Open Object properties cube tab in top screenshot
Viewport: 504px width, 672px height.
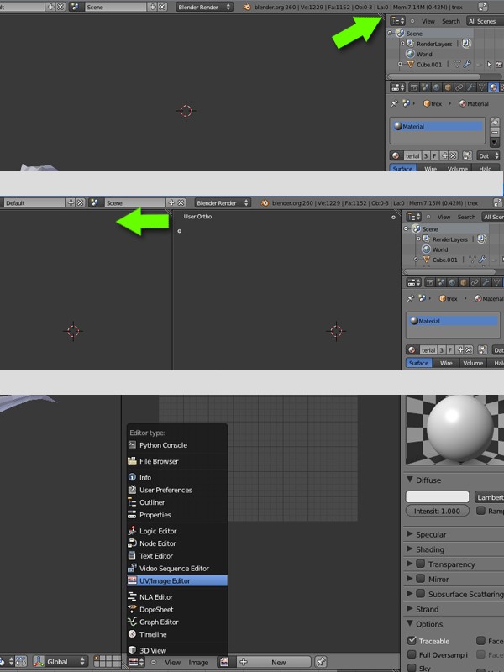448,87
